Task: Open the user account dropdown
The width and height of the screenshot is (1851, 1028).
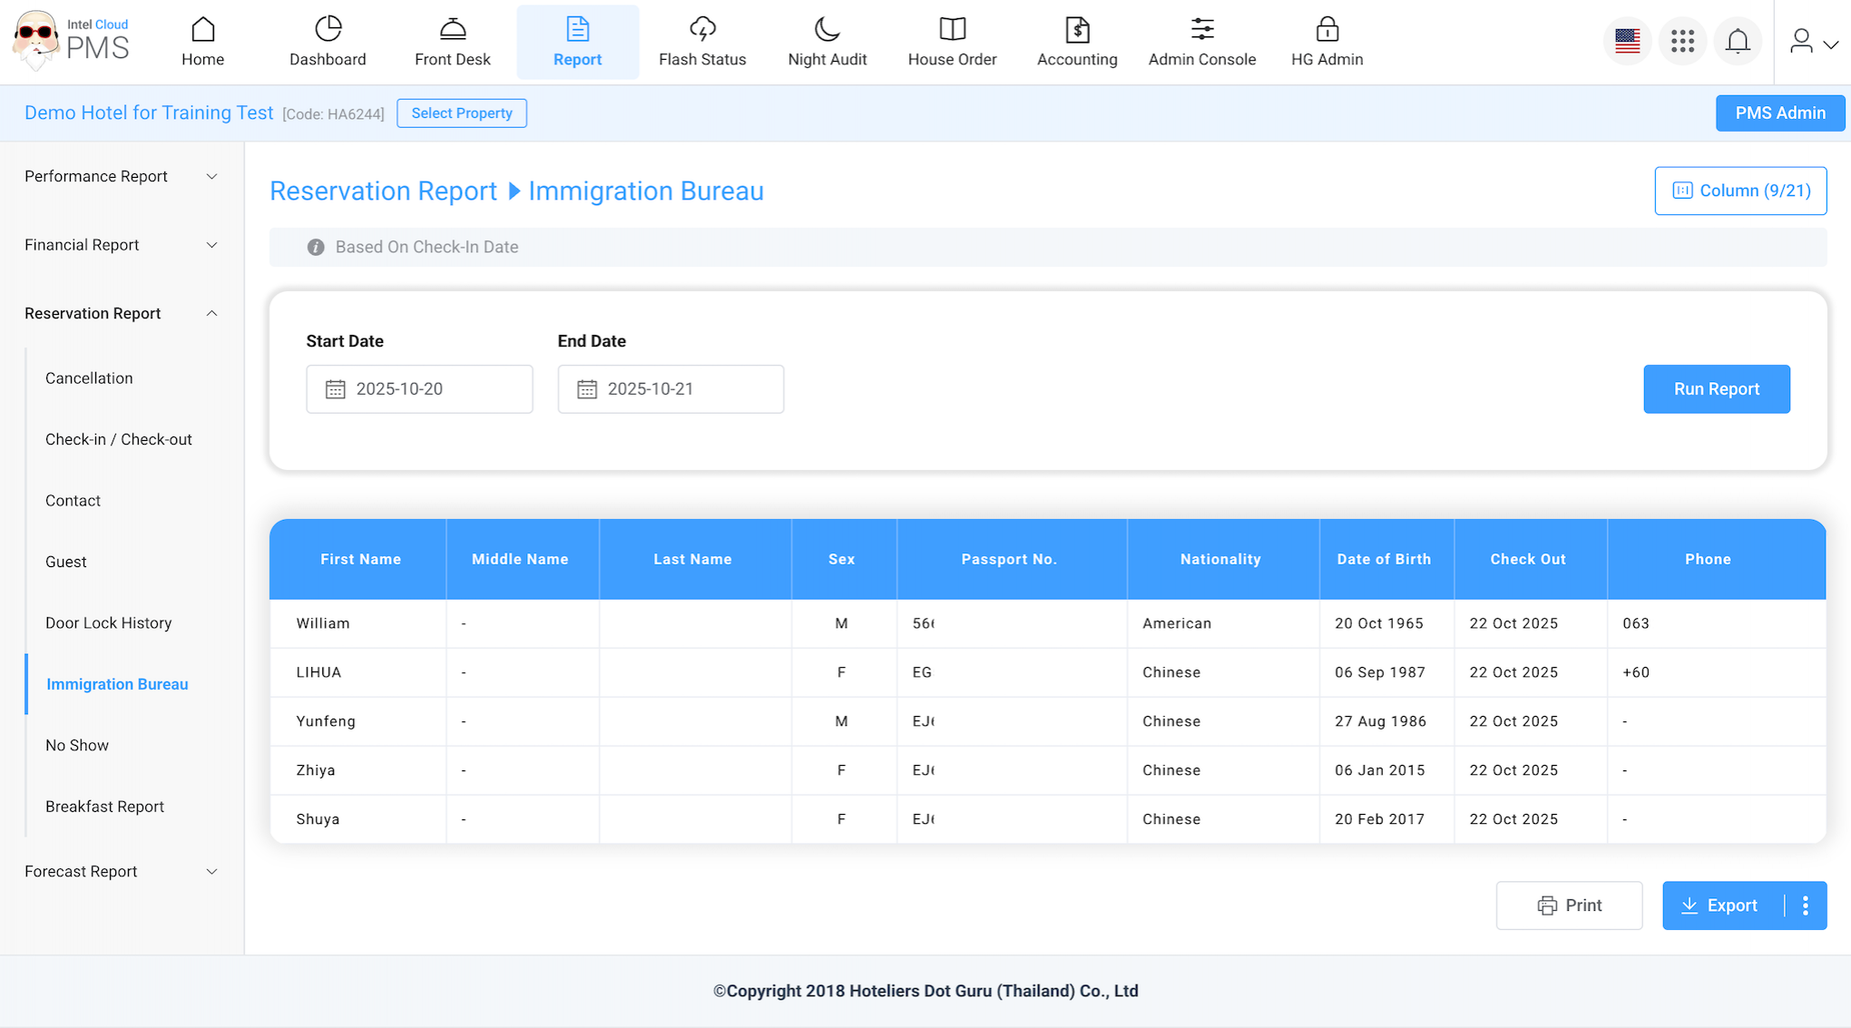Action: (x=1813, y=42)
